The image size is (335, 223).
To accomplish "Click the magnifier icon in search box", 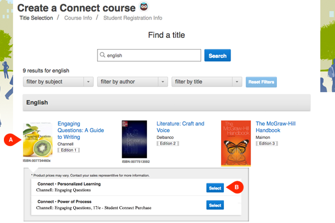I will click(102, 55).
